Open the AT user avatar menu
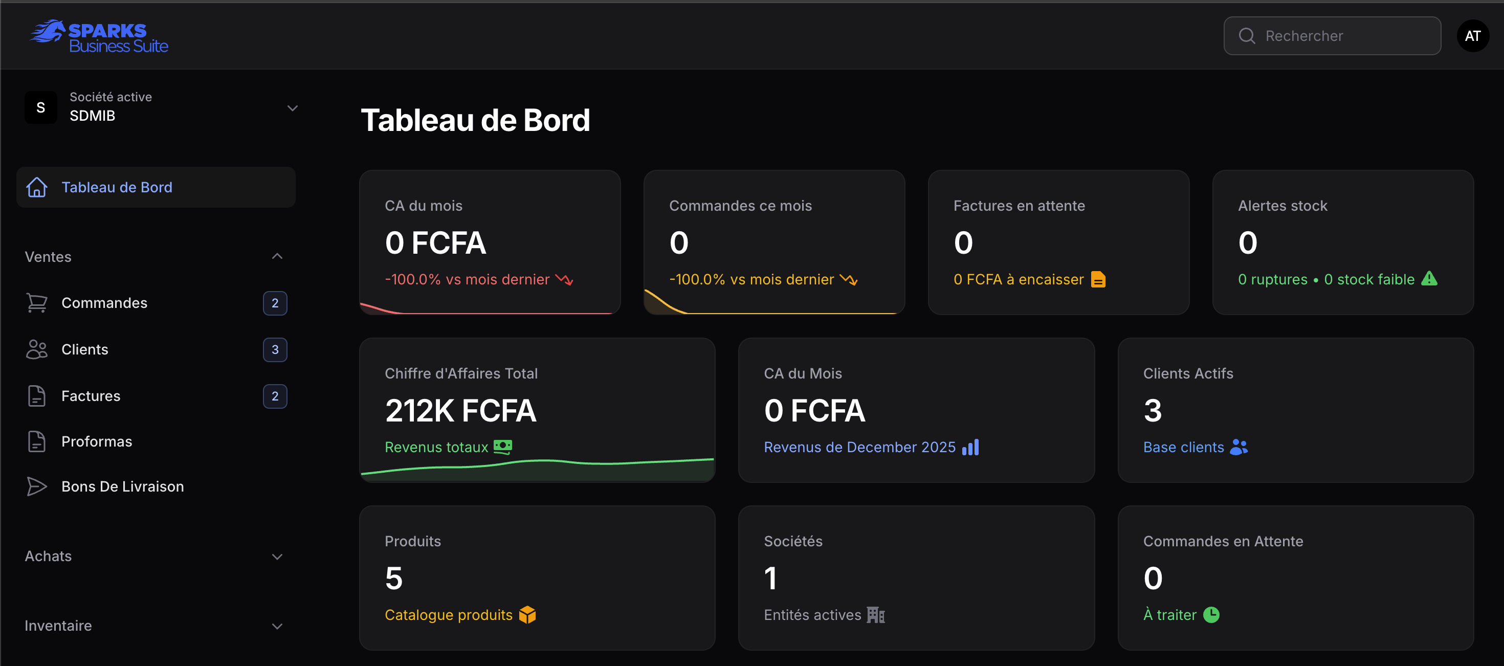The image size is (1504, 666). point(1473,36)
